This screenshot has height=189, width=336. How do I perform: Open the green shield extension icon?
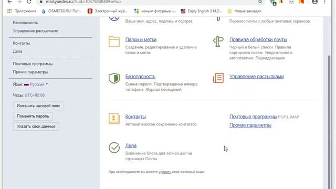tap(273, 2)
